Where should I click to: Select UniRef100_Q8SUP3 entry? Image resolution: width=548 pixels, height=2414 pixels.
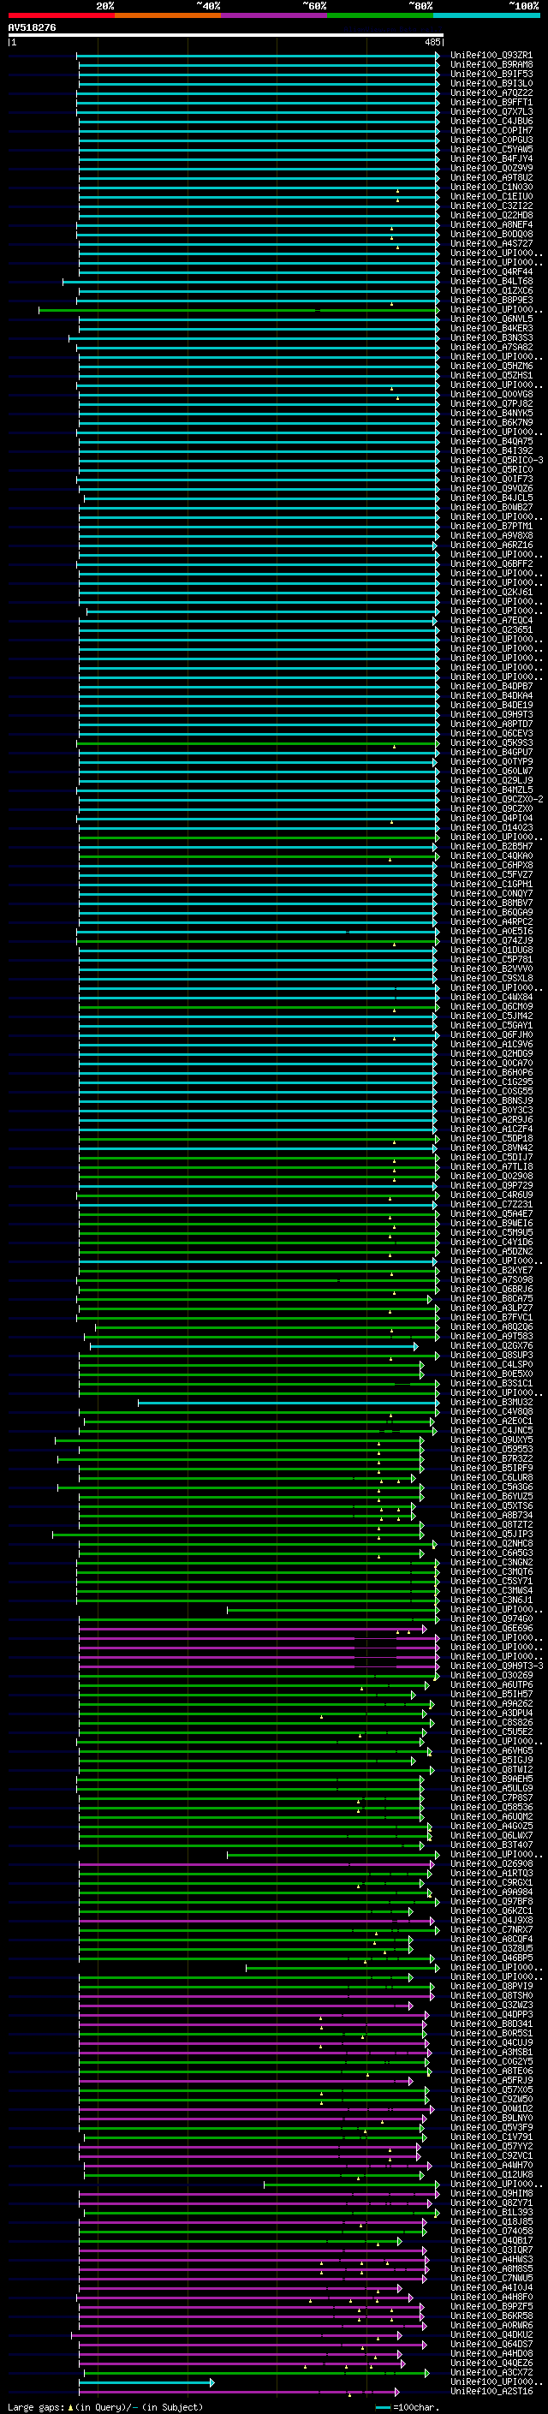(x=491, y=1356)
